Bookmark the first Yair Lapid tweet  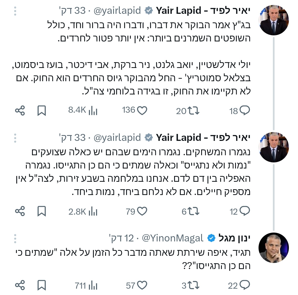(x=42, y=111)
